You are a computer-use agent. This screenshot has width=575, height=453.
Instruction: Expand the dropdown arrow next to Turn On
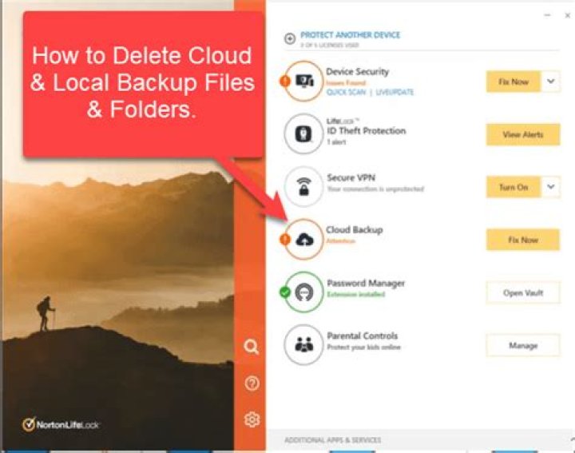point(550,187)
